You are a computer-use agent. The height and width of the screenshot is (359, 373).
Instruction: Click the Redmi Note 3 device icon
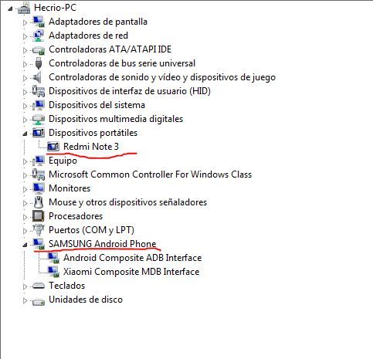[x=53, y=147]
